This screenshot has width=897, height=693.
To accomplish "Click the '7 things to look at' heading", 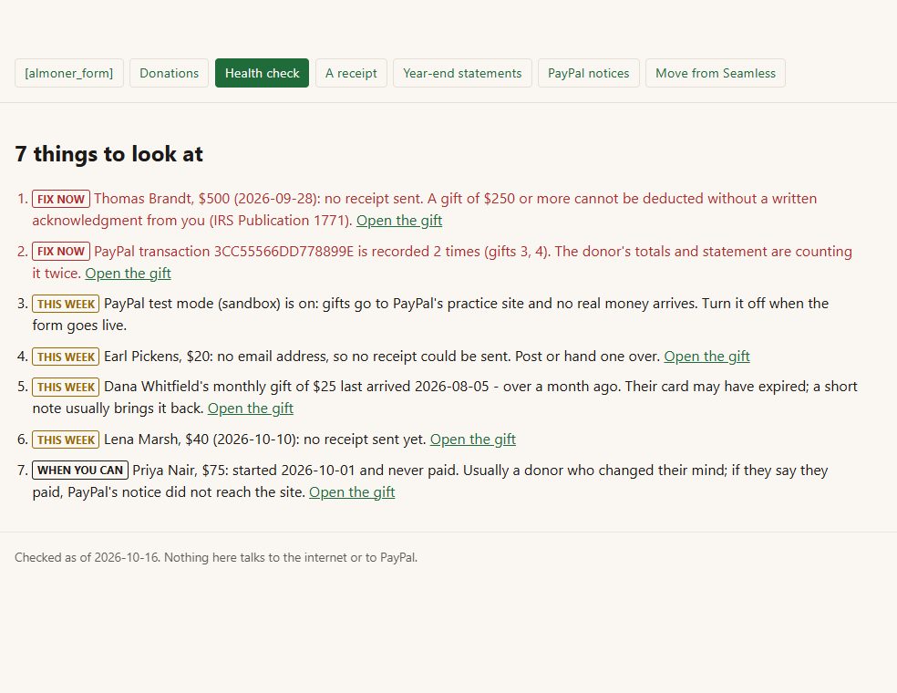I will click(108, 154).
